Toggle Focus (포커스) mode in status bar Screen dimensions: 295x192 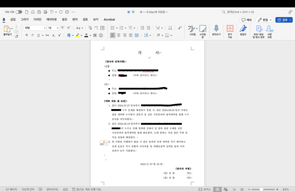tap(205, 189)
